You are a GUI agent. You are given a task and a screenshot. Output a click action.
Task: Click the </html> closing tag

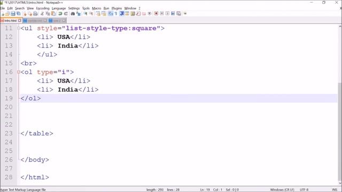pyautogui.click(x=35, y=177)
